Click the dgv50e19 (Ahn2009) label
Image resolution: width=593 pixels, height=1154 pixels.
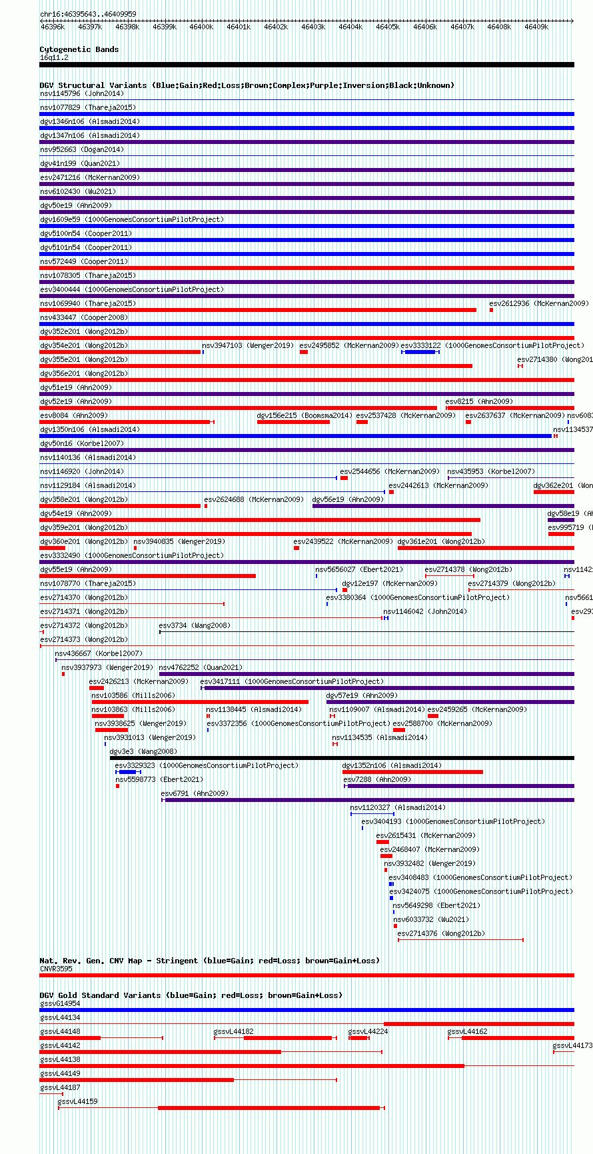tap(76, 205)
